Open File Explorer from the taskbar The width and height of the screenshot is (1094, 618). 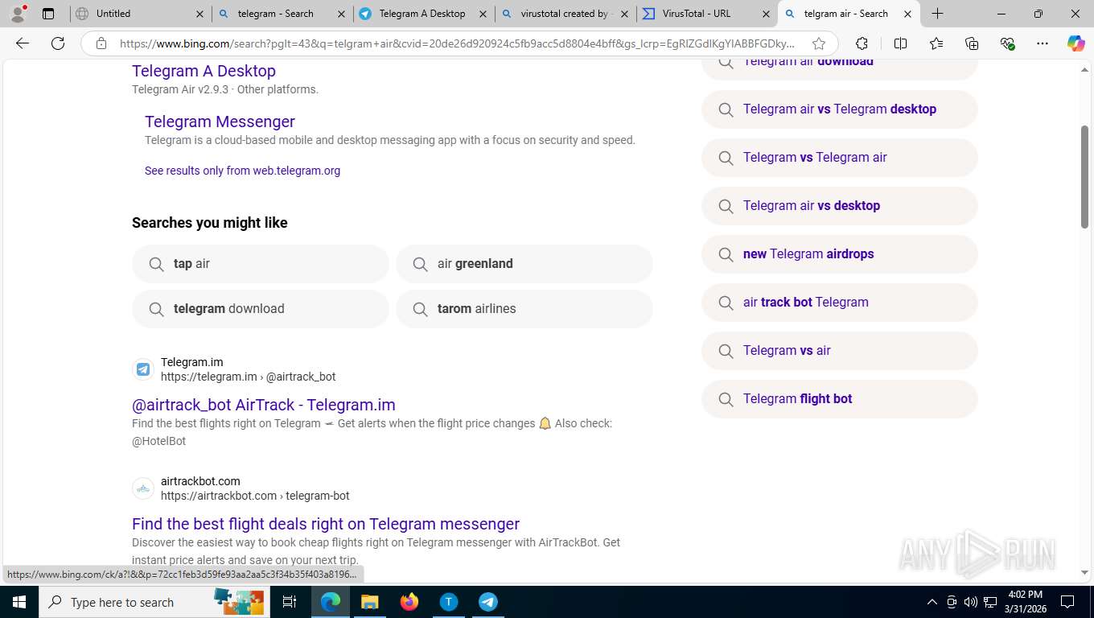[x=369, y=602]
